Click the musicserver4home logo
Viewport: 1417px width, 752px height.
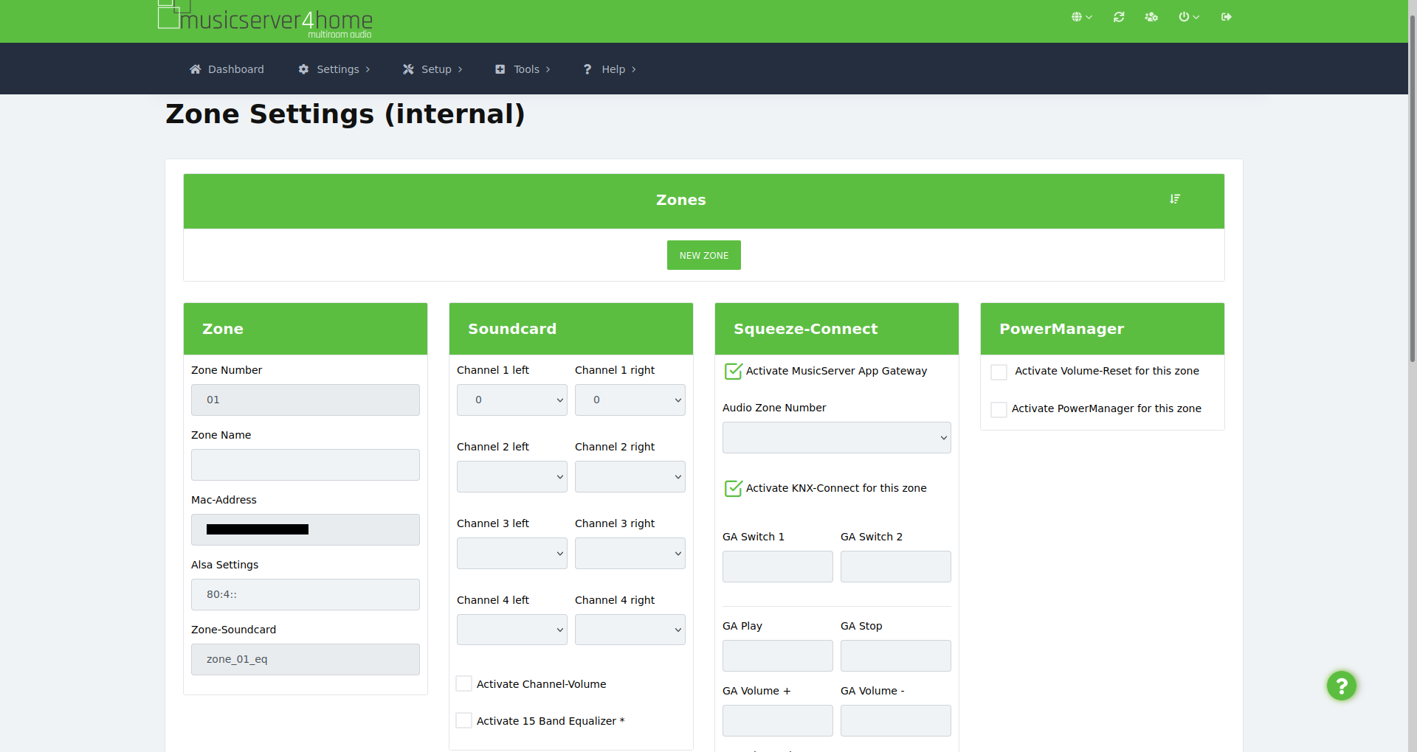266,19
